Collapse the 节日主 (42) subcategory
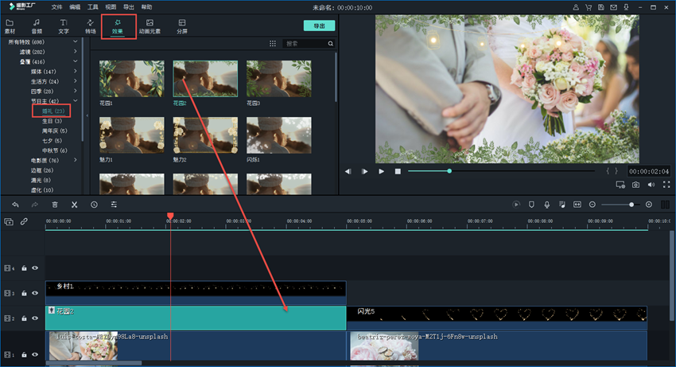Viewport: 676px width, 367px height. point(76,100)
